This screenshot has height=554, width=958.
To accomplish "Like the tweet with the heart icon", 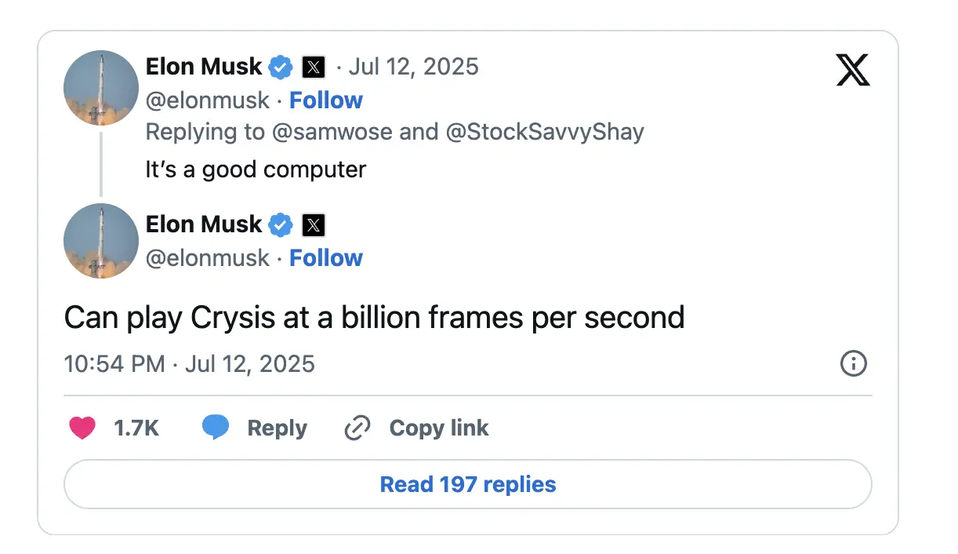I will tap(82, 428).
